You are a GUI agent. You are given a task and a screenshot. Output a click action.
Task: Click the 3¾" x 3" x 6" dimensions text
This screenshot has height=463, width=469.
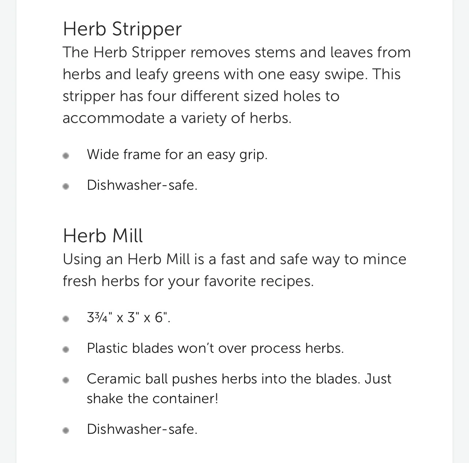(129, 318)
